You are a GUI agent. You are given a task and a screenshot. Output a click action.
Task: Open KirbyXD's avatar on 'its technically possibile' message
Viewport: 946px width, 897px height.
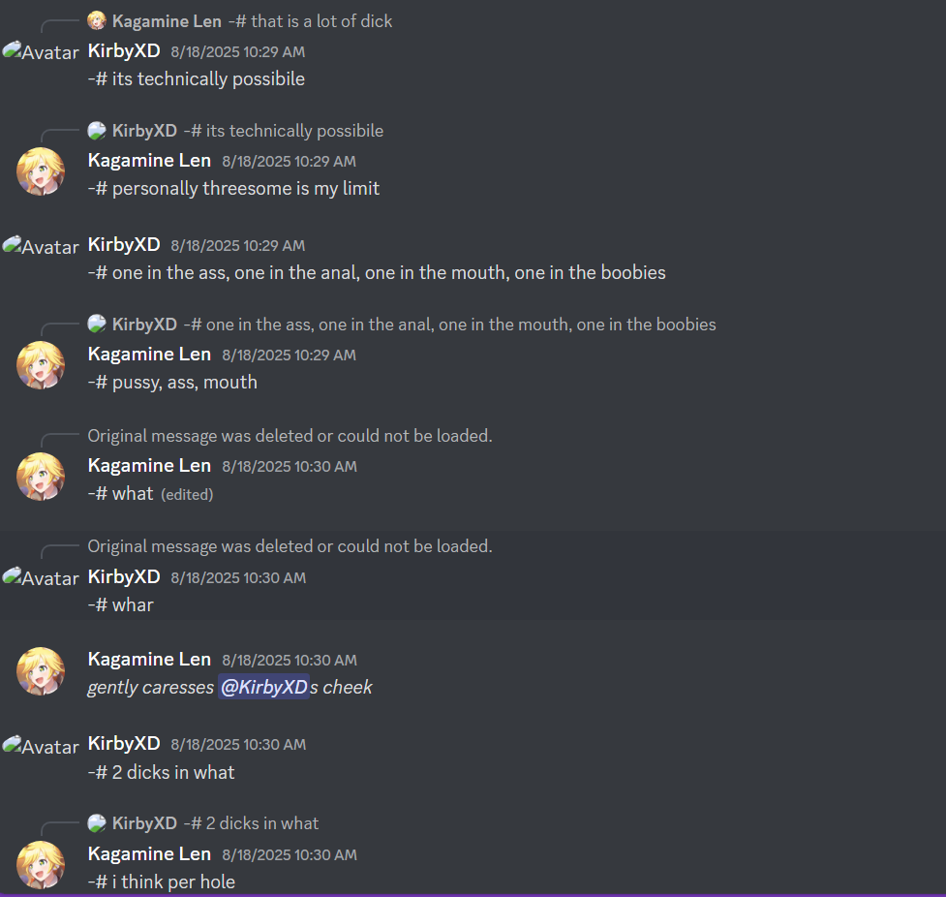pyautogui.click(x=41, y=51)
